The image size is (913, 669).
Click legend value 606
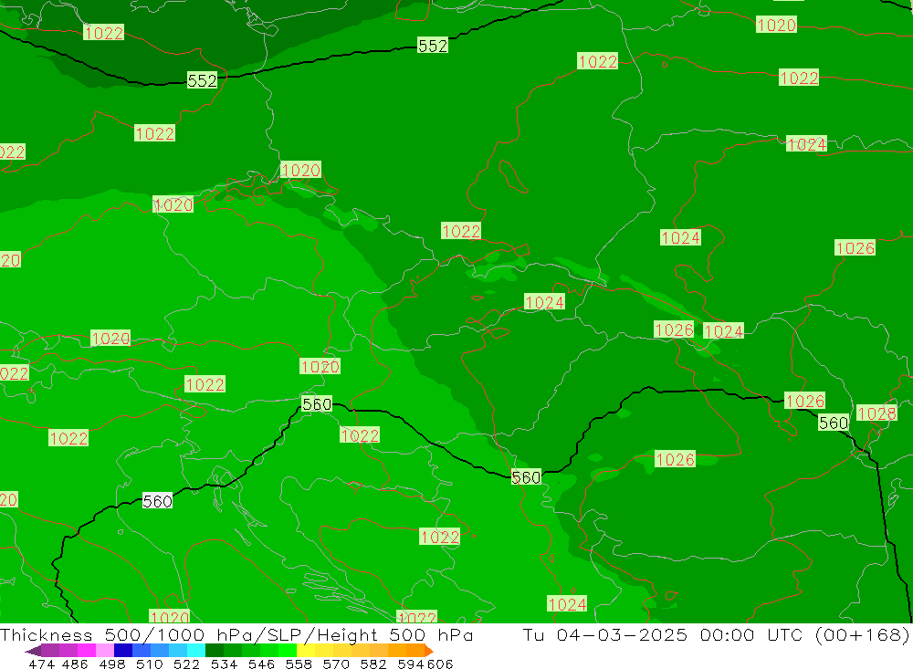[x=440, y=664]
